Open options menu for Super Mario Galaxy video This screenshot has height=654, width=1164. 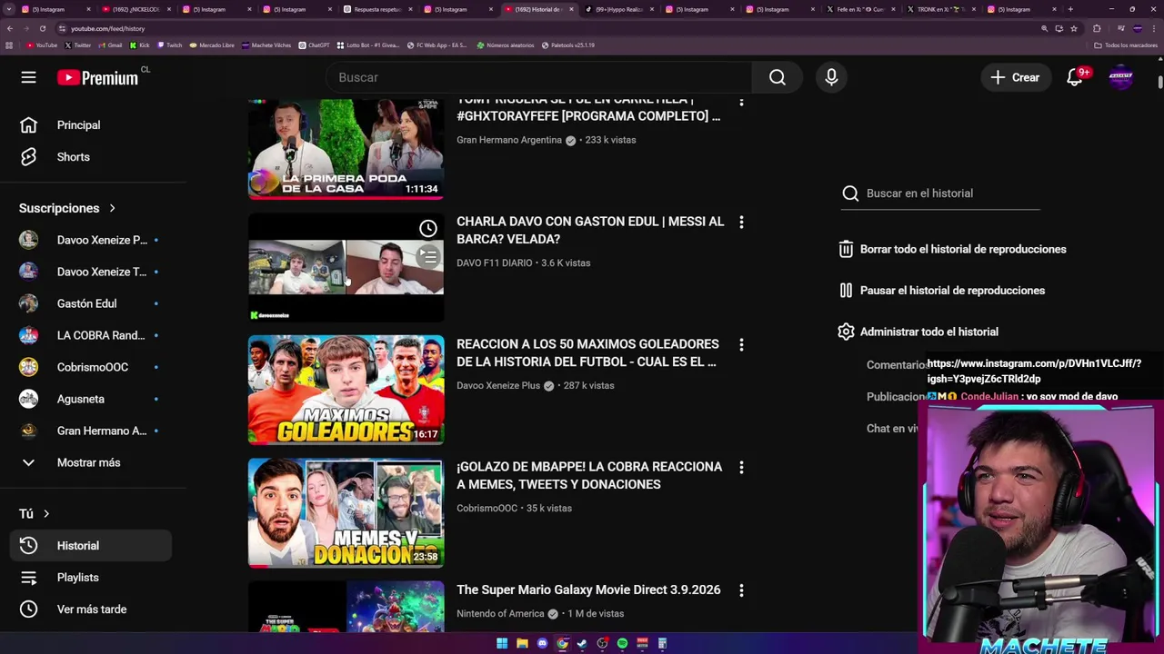[x=741, y=590]
